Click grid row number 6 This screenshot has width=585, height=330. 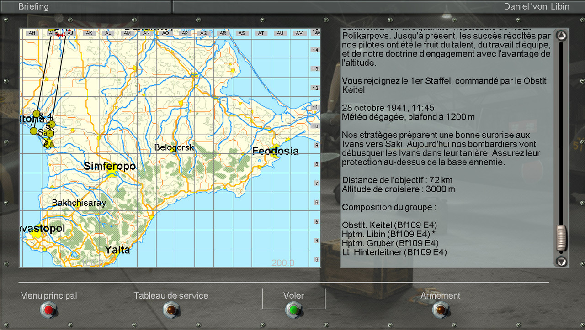click(x=316, y=202)
